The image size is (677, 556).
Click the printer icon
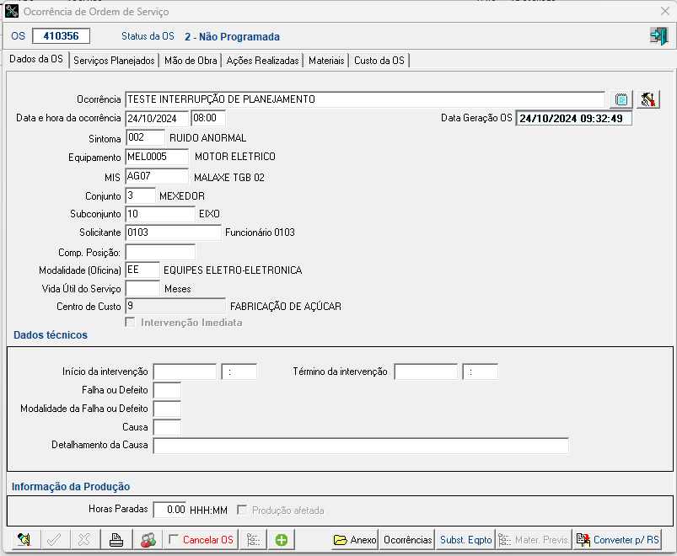[116, 540]
